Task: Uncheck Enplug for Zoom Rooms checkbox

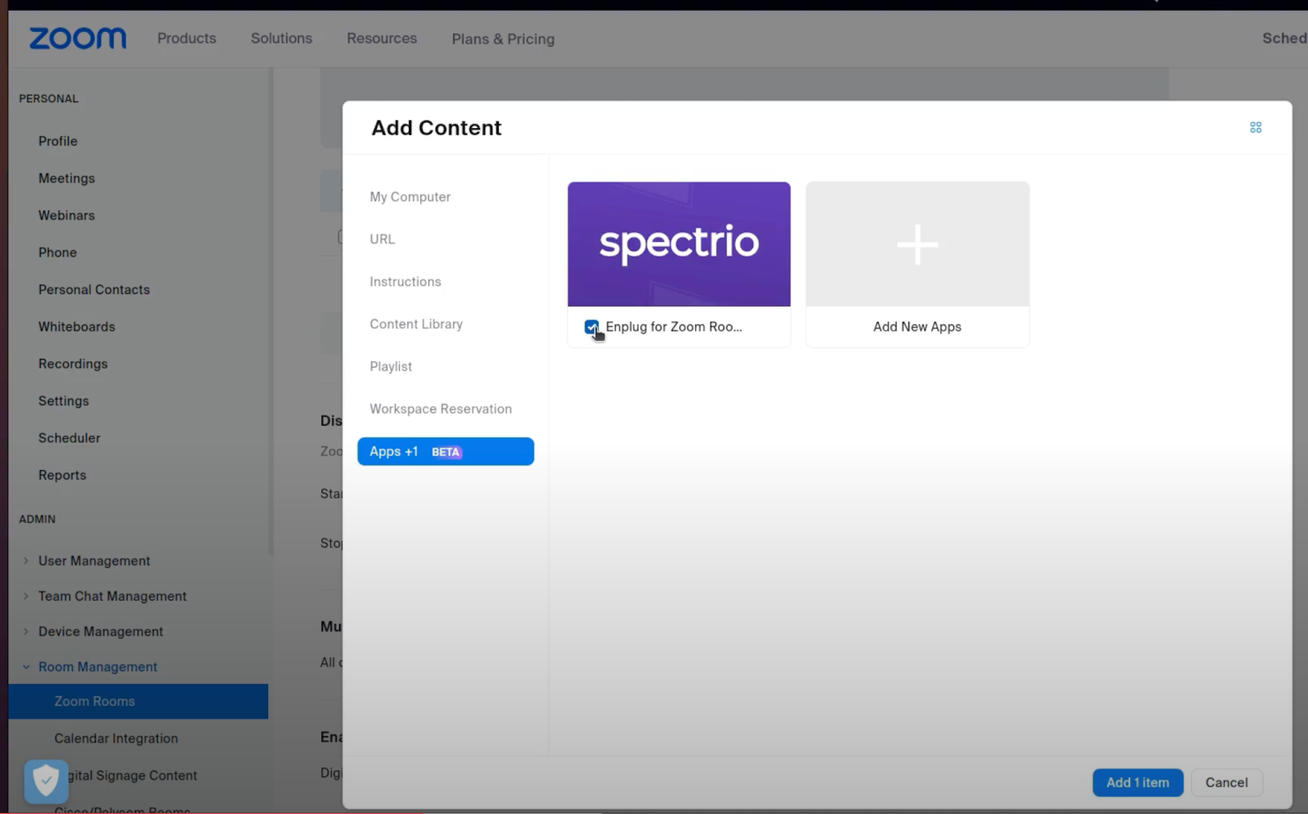Action: pos(591,327)
